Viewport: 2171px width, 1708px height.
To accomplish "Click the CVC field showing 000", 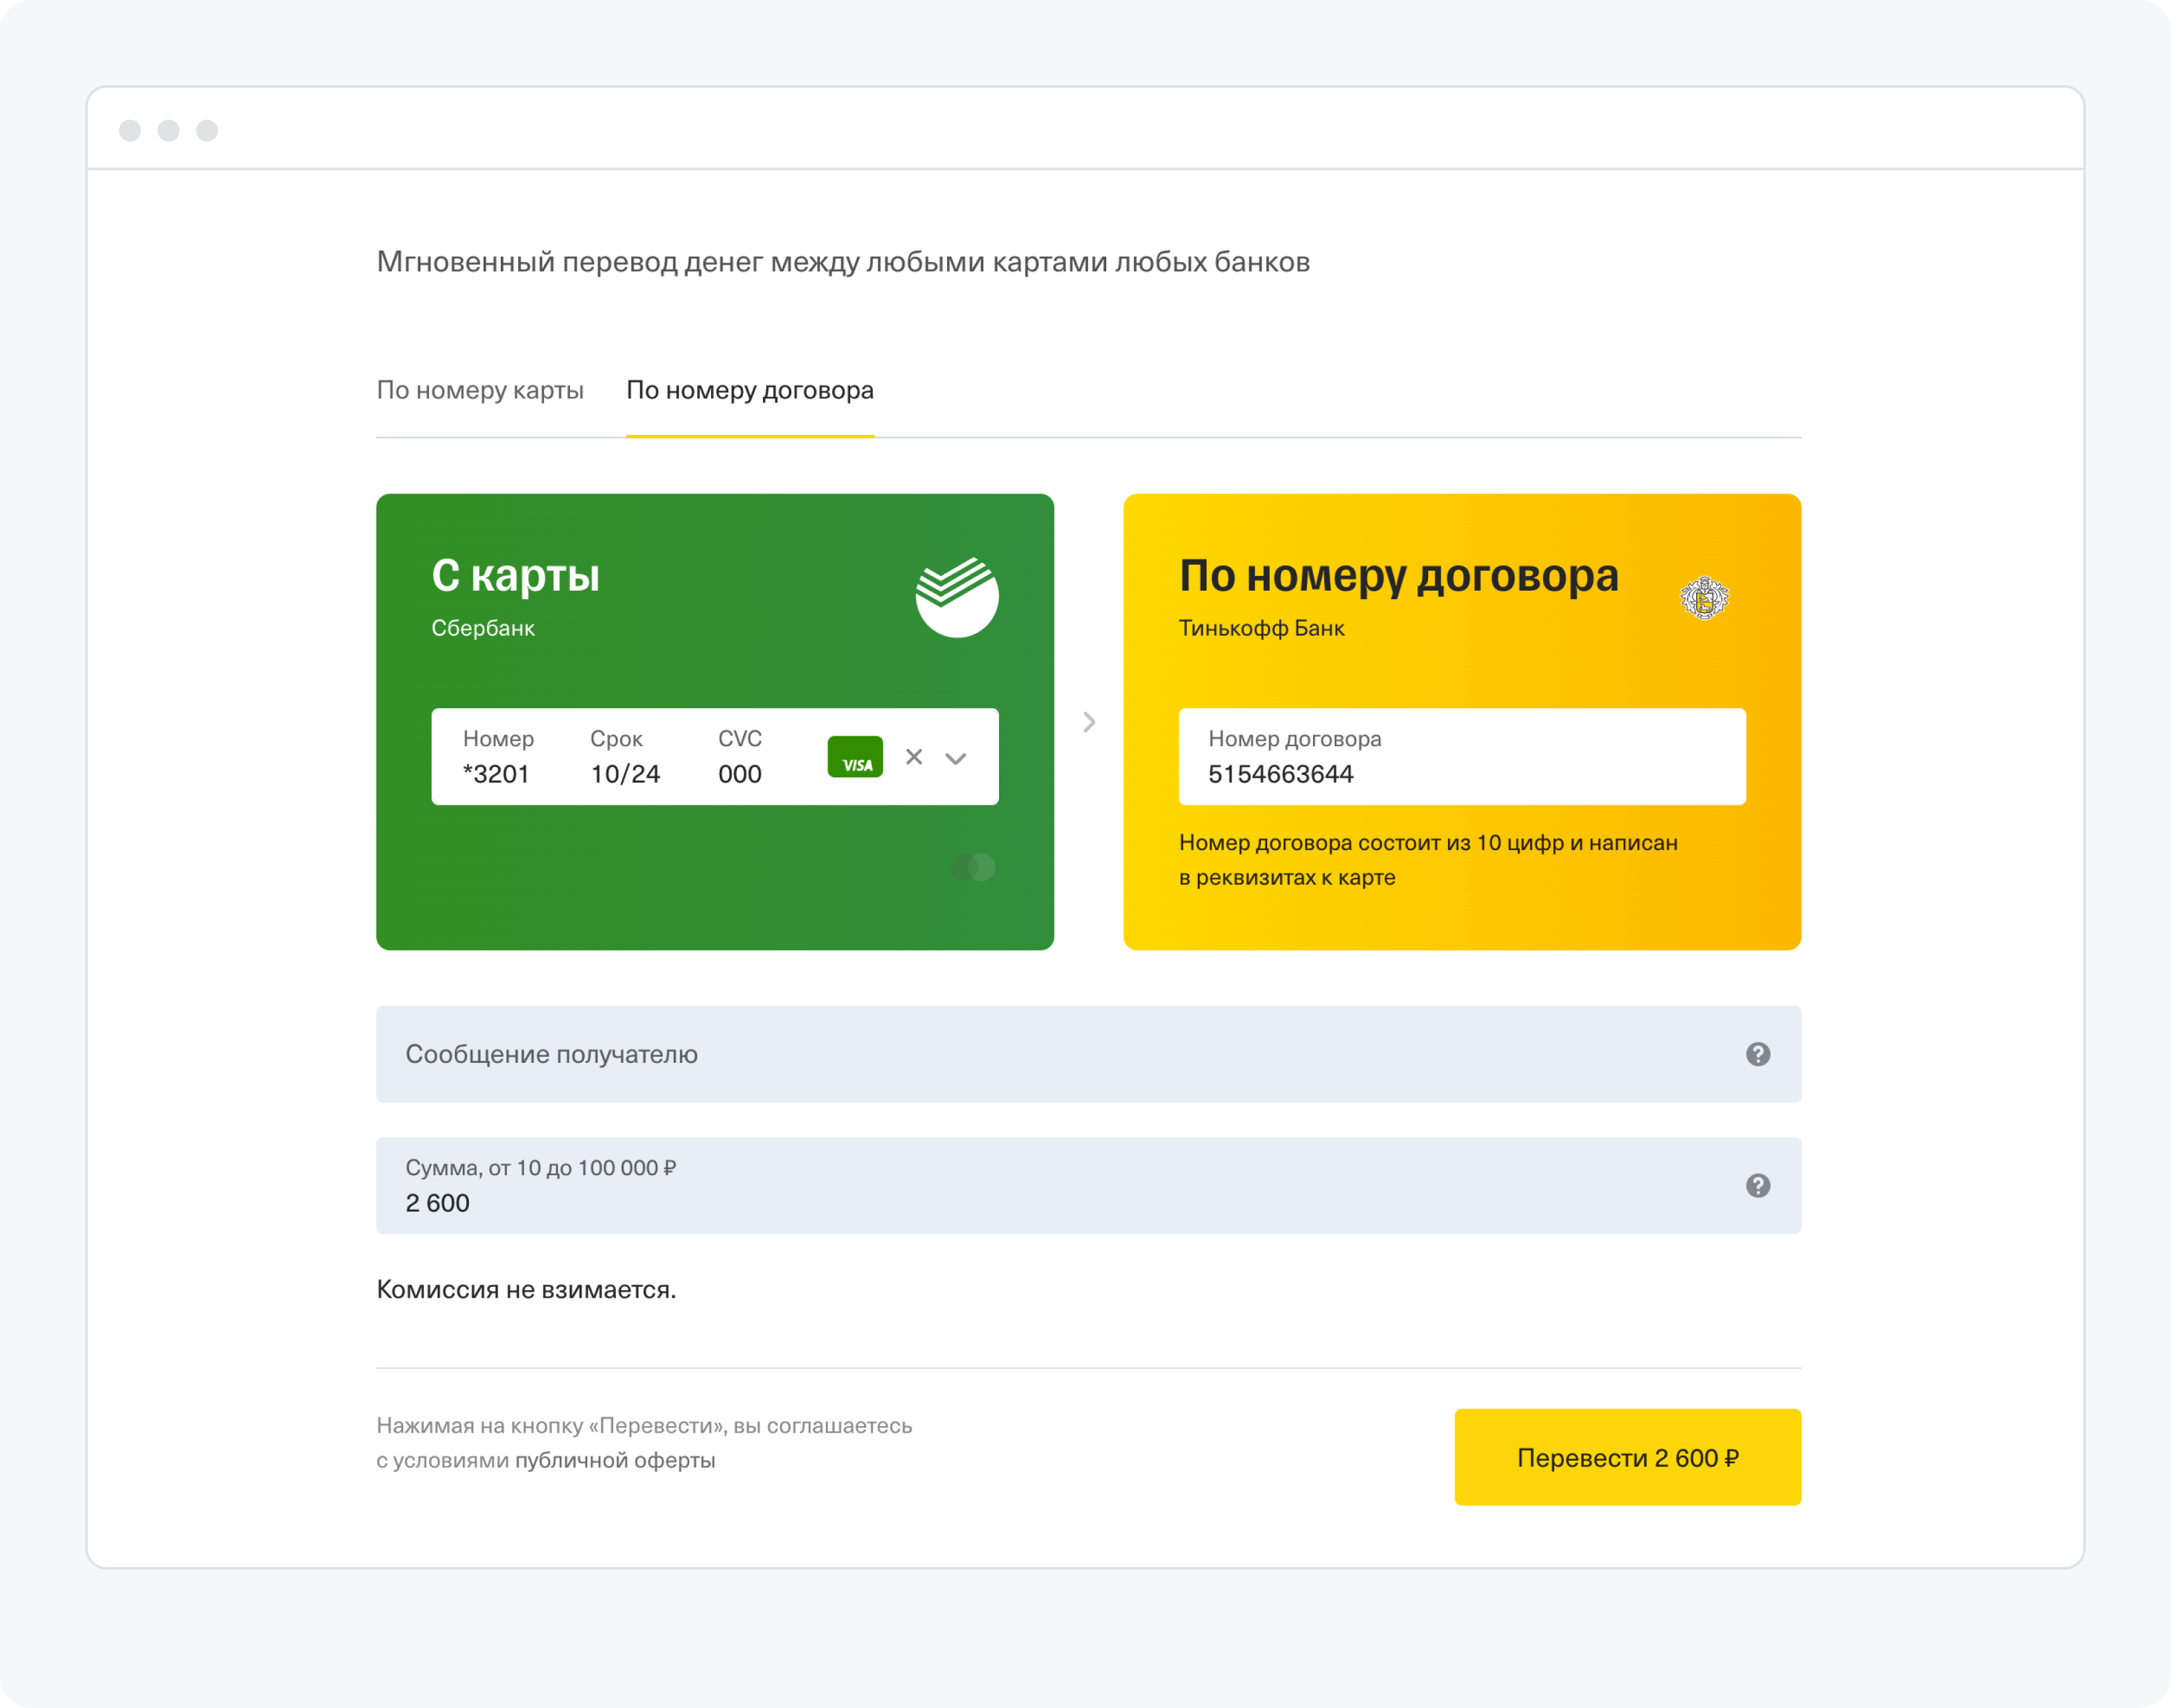I will 740,757.
